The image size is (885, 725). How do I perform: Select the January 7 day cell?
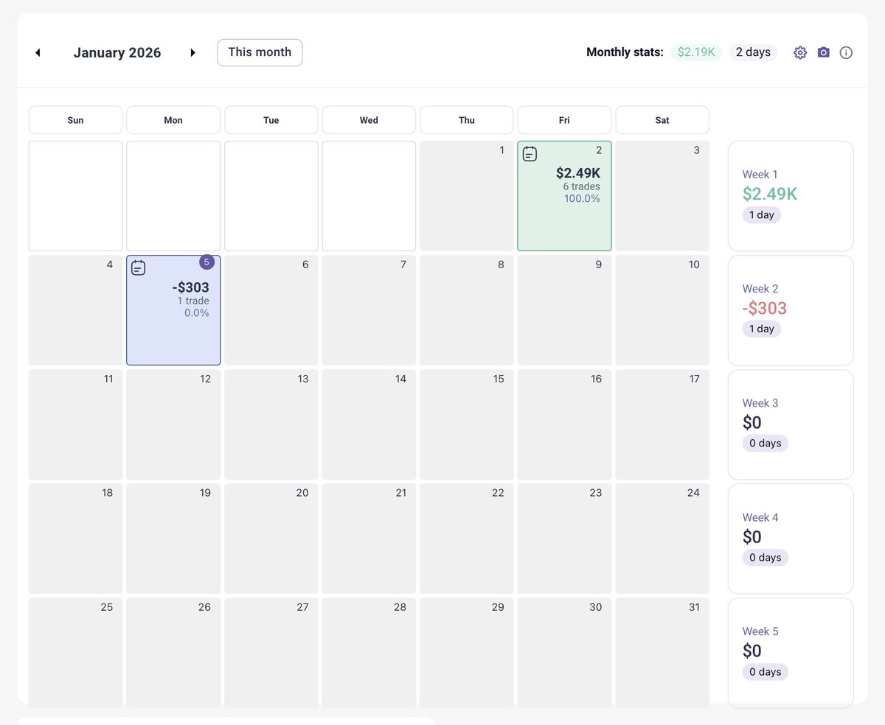coord(369,310)
